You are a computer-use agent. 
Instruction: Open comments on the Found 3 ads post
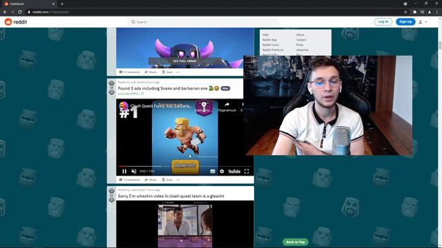[x=129, y=180]
